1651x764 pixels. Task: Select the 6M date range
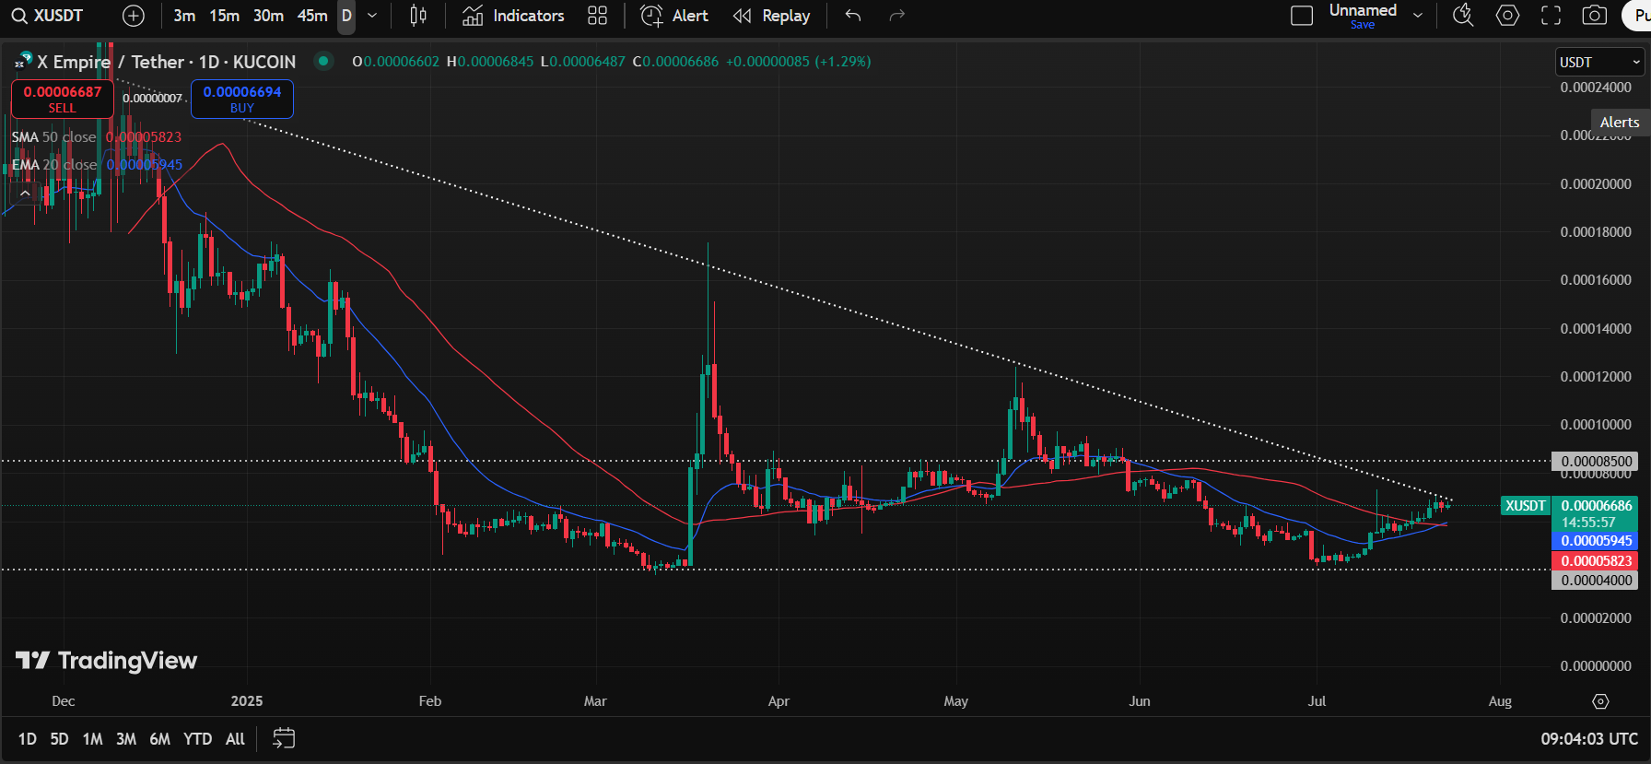tap(159, 739)
